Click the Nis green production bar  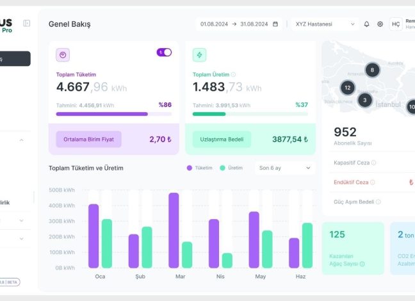tap(227, 261)
